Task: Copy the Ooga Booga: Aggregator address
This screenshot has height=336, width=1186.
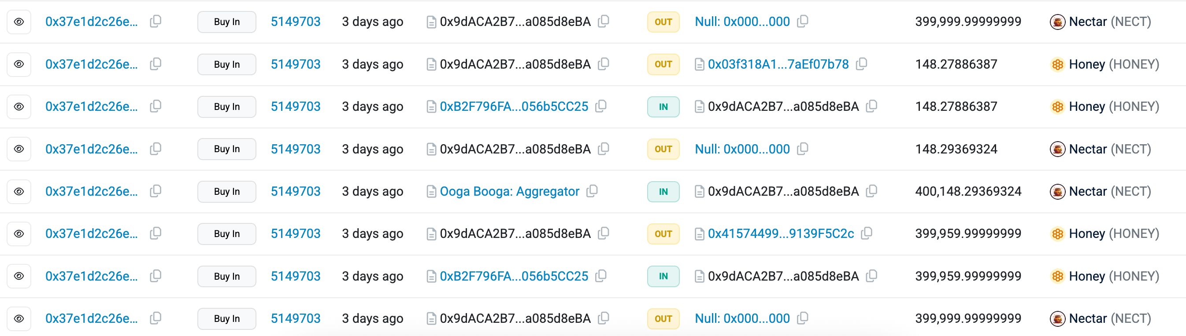Action: coord(592,191)
